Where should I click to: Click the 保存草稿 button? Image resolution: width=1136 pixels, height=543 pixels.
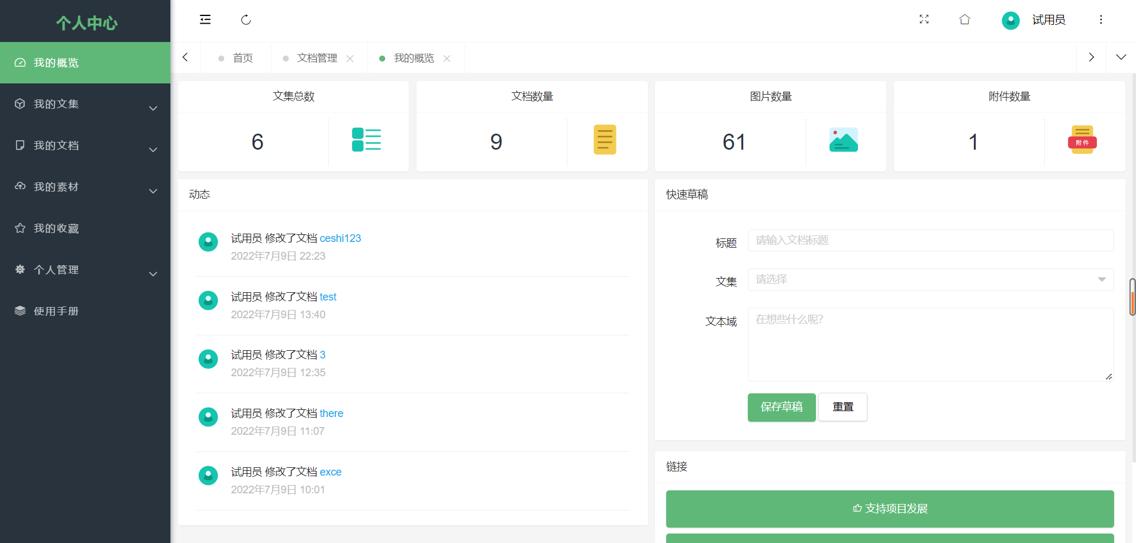pos(782,407)
